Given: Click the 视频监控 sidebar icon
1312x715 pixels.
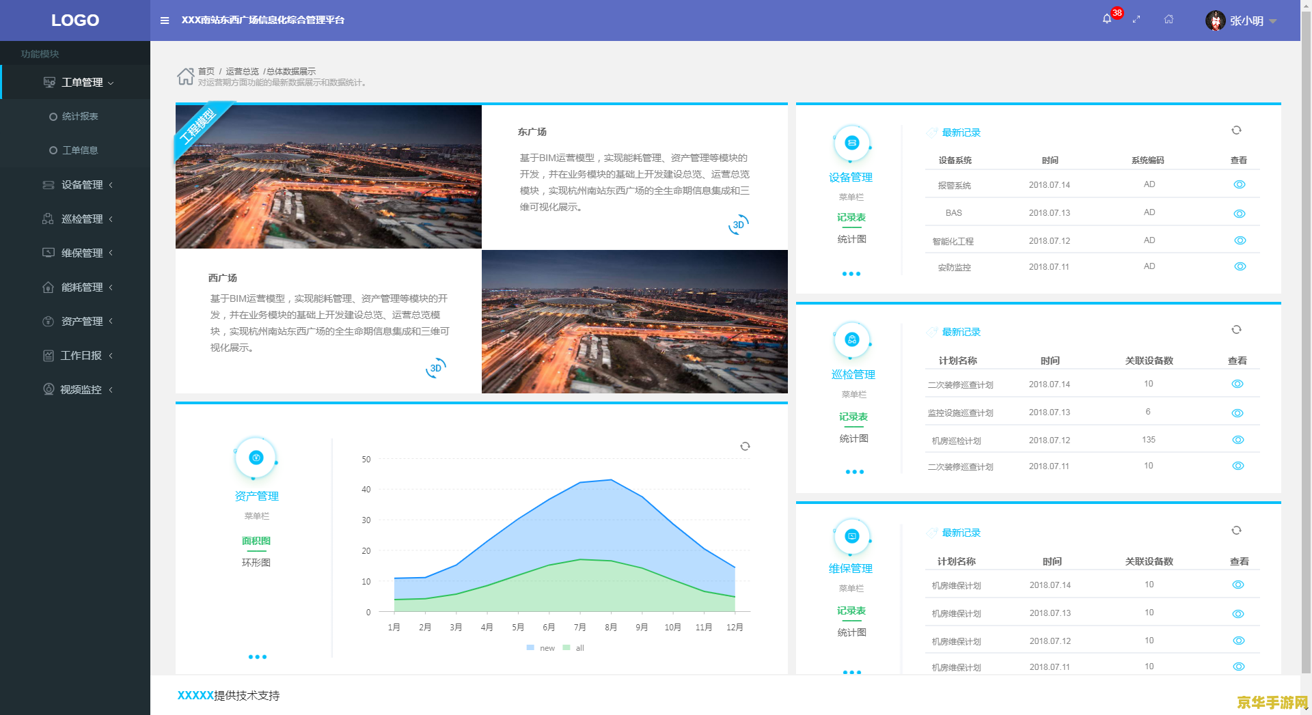Looking at the screenshot, I should [49, 389].
